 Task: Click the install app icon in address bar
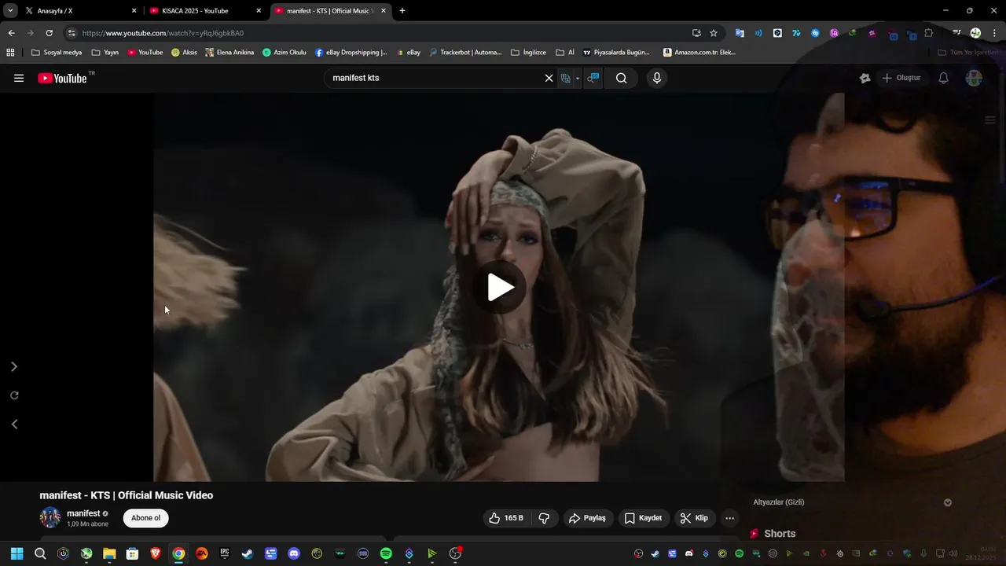696,33
